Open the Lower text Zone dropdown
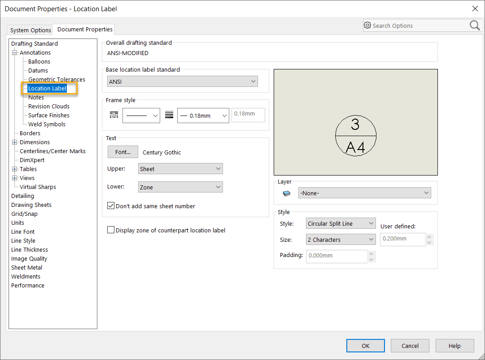The image size is (485, 360). coord(180,187)
